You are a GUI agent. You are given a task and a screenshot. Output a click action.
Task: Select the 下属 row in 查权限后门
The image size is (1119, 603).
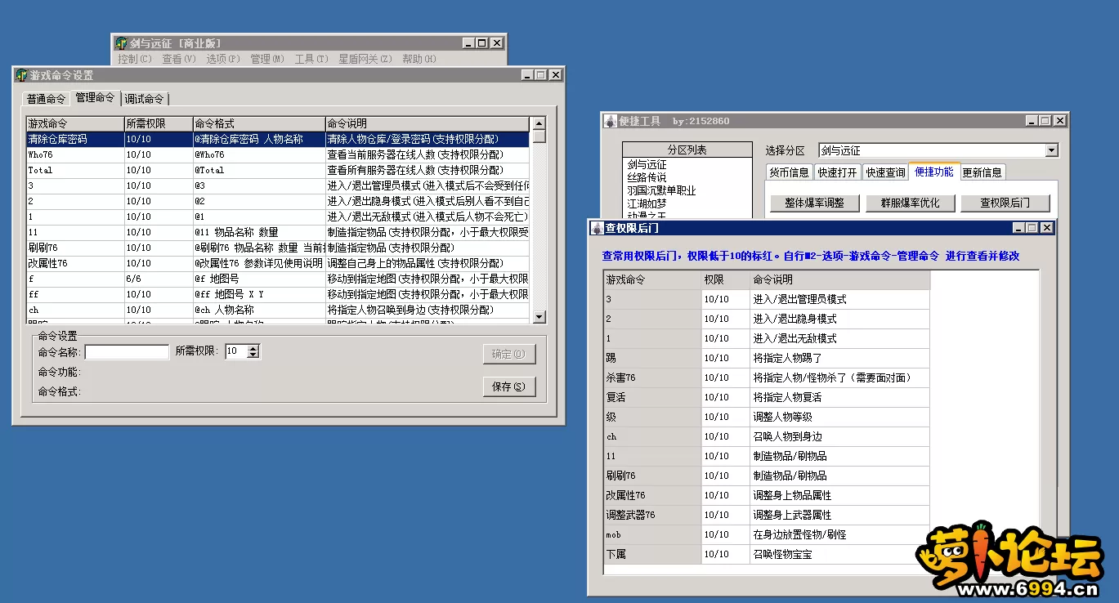pyautogui.click(x=767, y=554)
